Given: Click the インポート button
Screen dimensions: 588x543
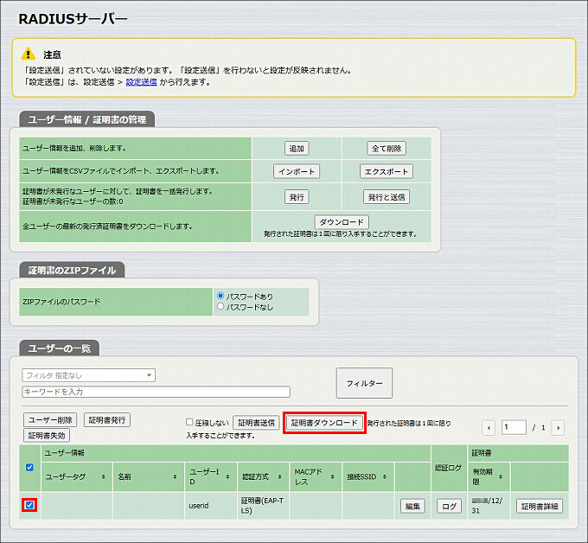Looking at the screenshot, I should pyautogui.click(x=297, y=171).
